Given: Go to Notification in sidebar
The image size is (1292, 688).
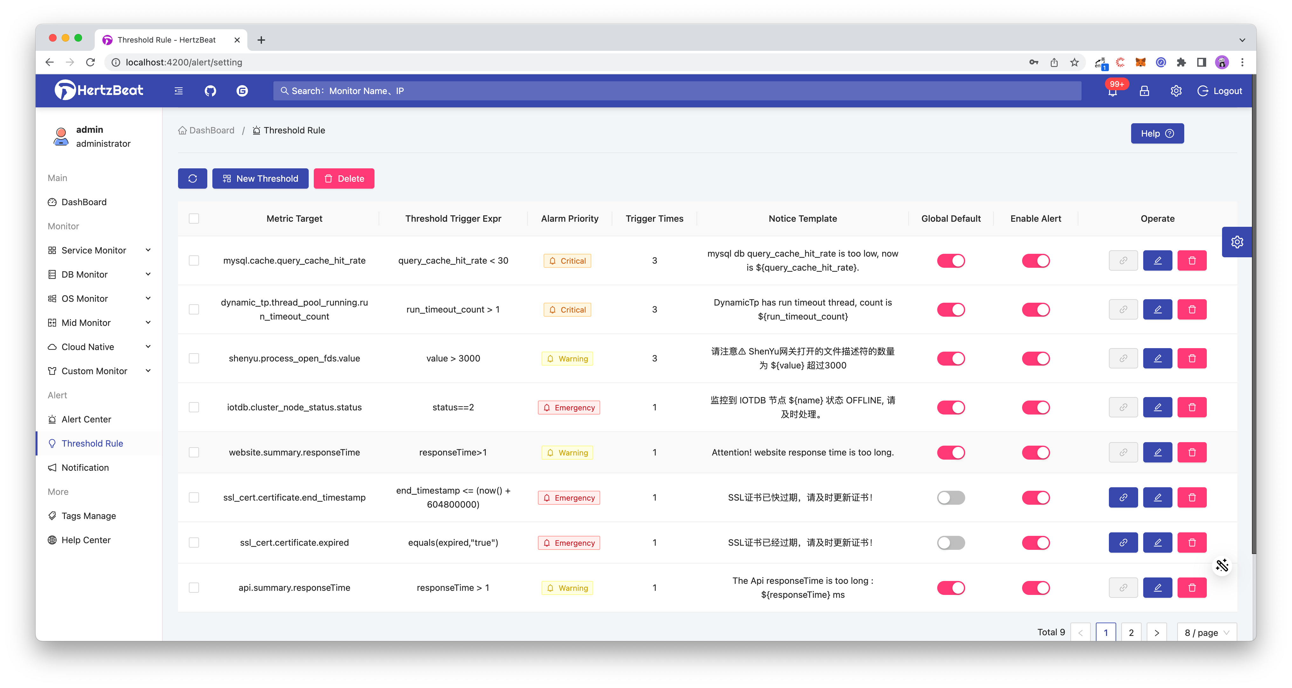Looking at the screenshot, I should (85, 468).
